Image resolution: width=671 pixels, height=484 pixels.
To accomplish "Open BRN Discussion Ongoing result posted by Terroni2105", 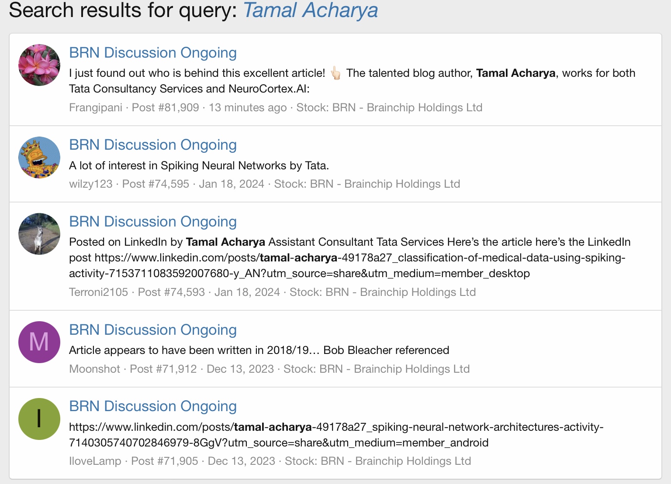I will [153, 222].
